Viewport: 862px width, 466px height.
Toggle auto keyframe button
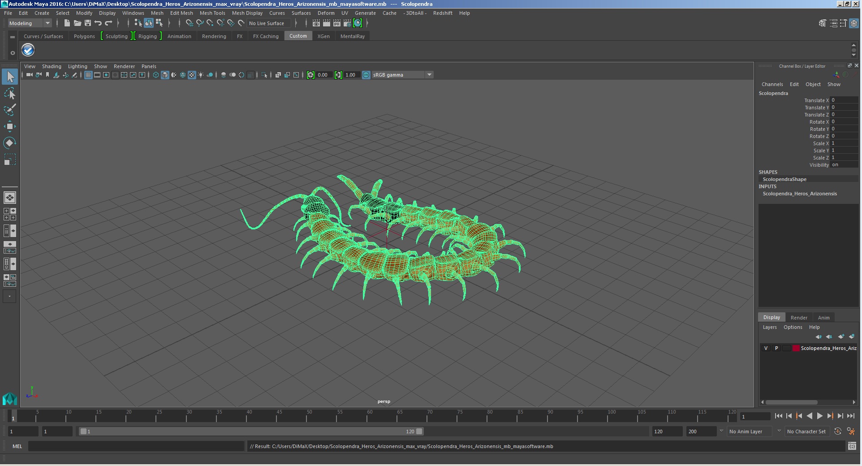tap(838, 431)
